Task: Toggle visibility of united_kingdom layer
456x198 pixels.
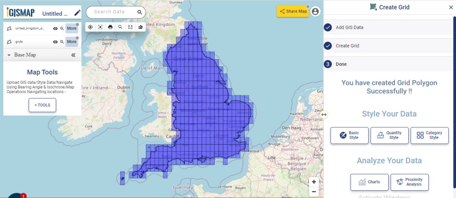Action: pos(55,29)
